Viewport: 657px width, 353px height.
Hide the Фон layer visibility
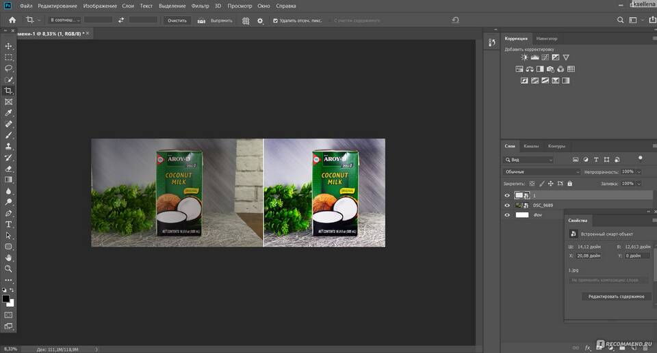click(507, 215)
